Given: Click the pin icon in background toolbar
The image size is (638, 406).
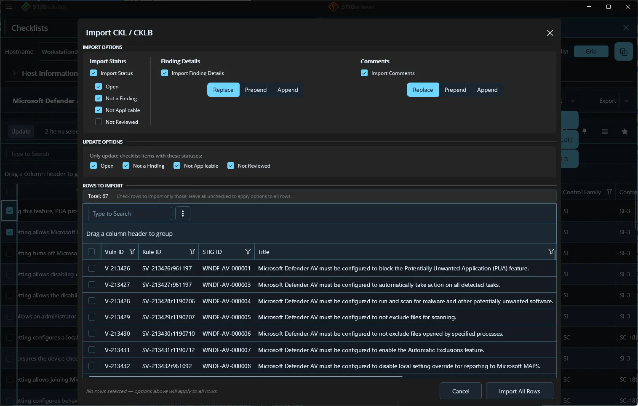Looking at the screenshot, I should click(x=585, y=132).
